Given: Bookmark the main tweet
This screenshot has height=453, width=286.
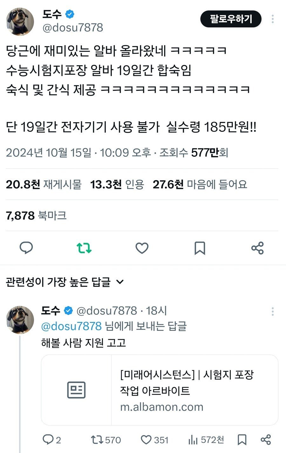Looking at the screenshot, I should (x=200, y=248).
